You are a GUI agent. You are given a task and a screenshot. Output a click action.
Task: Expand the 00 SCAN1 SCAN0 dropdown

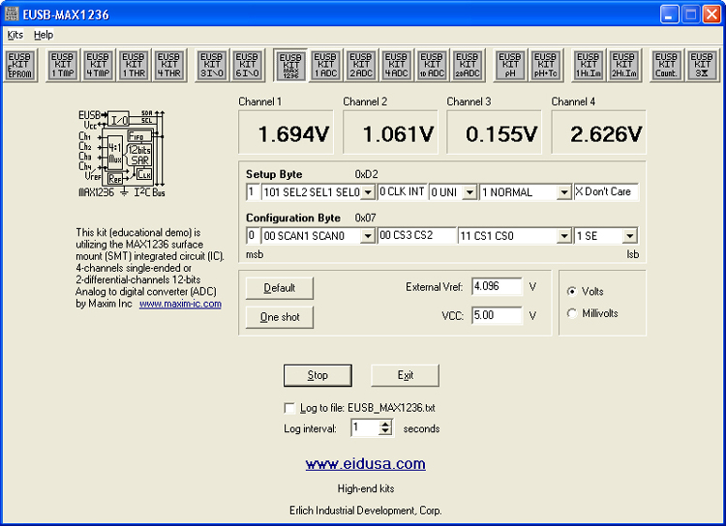pyautogui.click(x=368, y=236)
